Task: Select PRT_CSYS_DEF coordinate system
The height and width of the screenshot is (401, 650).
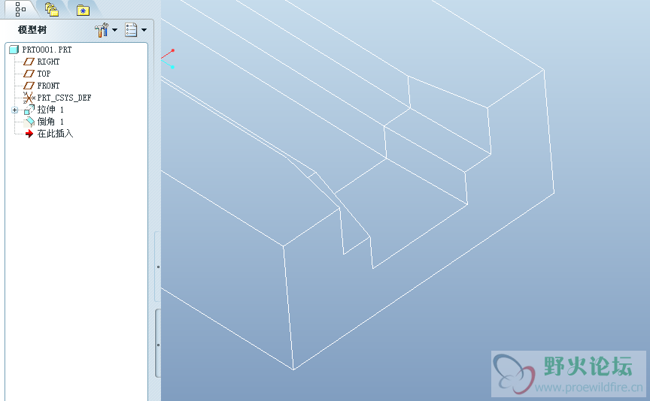Action: click(x=64, y=98)
